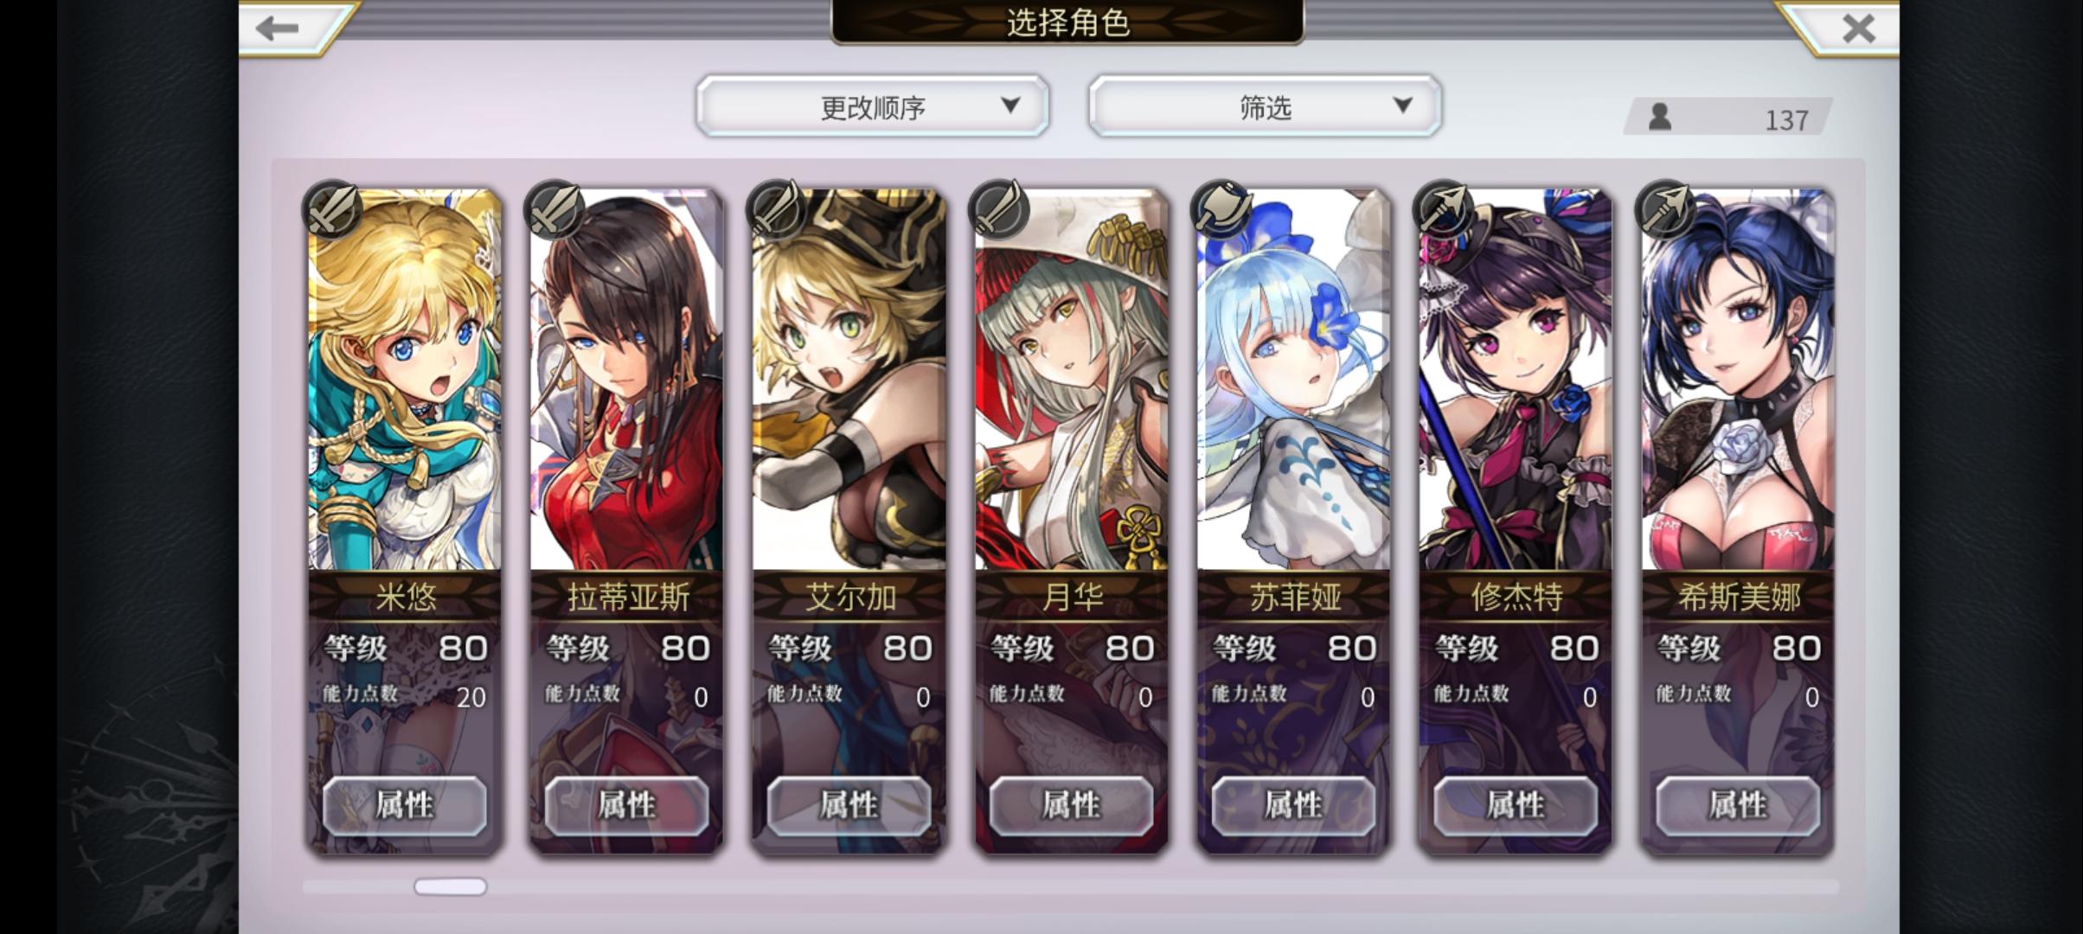Click spear weapon icon on 希斯美娜 card
The image size is (2083, 934).
click(x=1665, y=209)
